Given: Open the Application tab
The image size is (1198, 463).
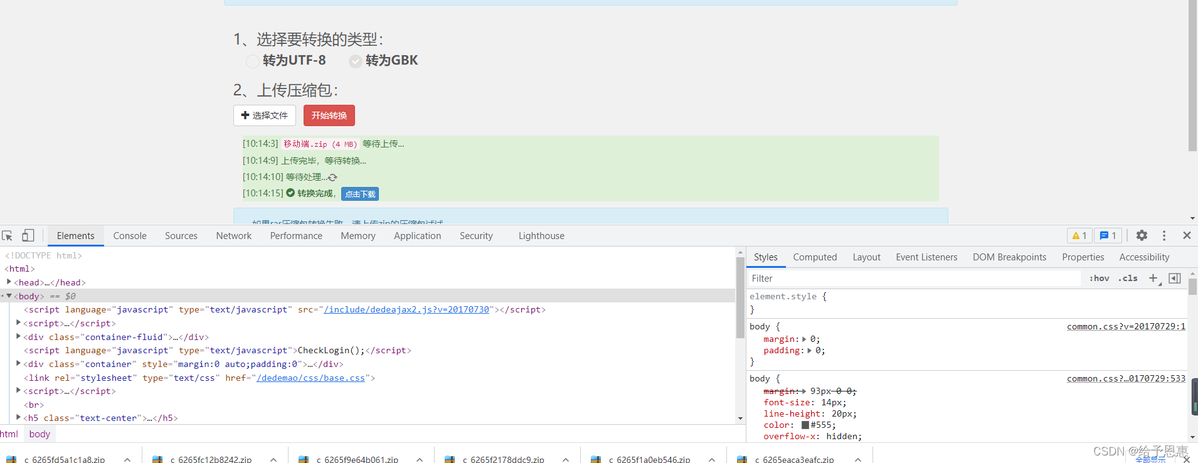Looking at the screenshot, I should 417,236.
